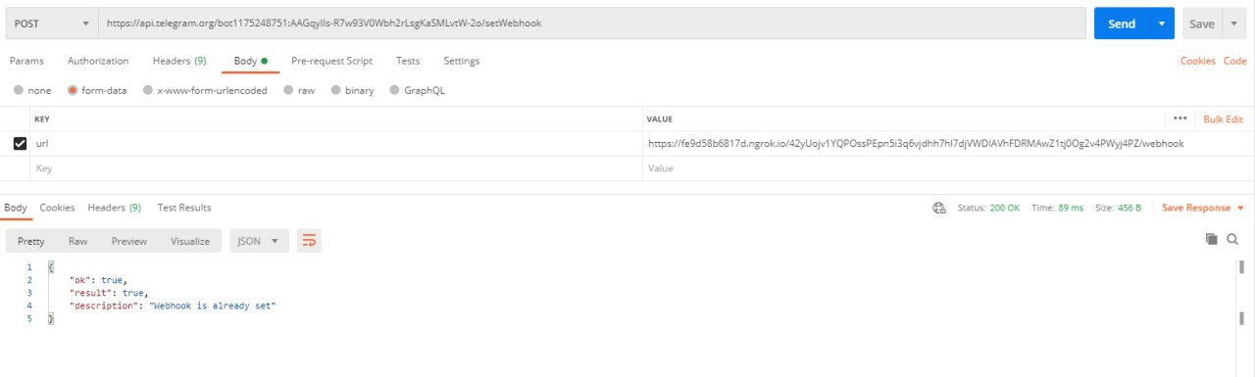1255x377 pixels.
Task: Select the raw body type radio
Action: pyautogui.click(x=288, y=90)
